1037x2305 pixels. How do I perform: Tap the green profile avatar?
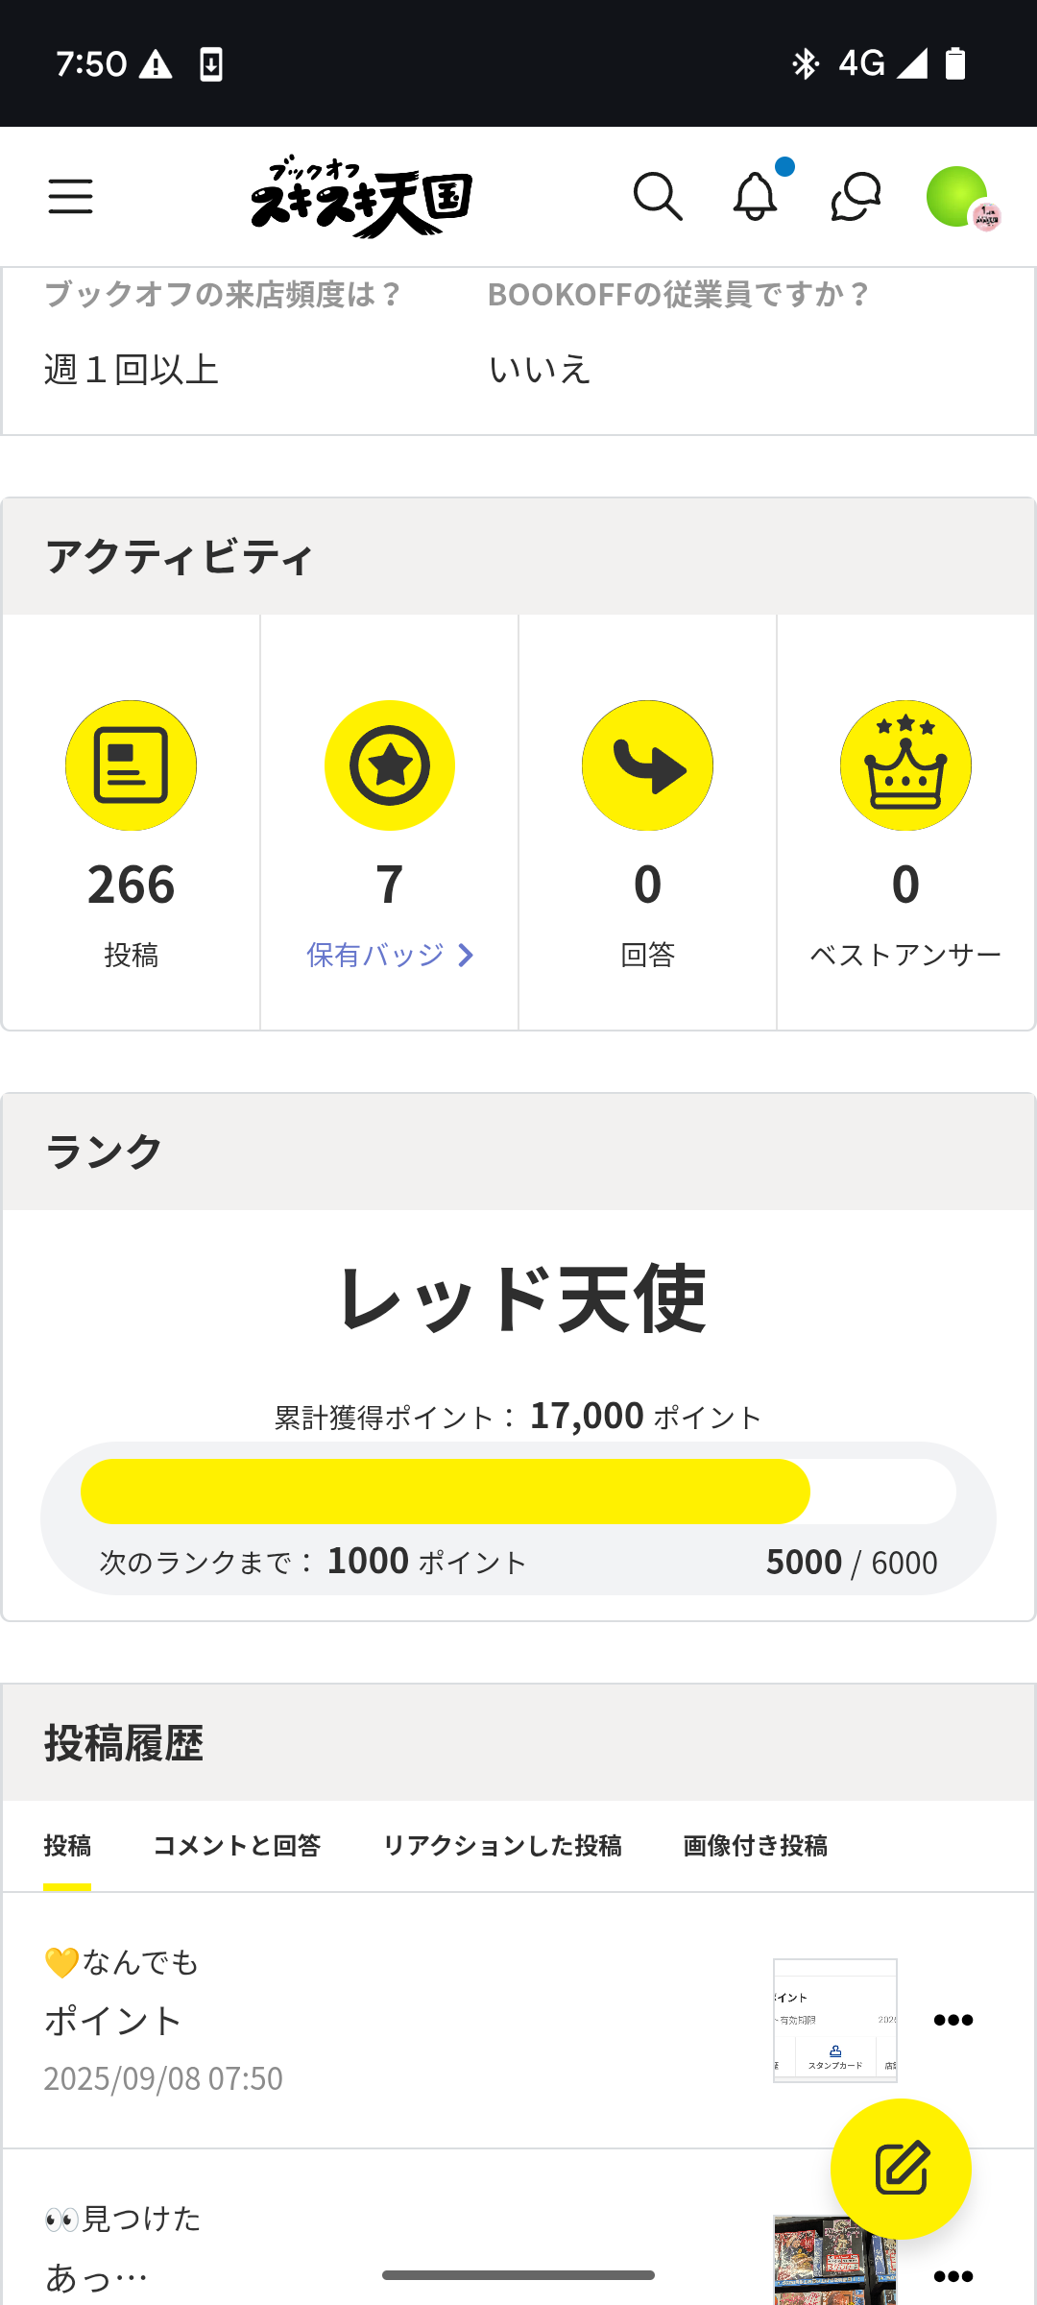957,197
